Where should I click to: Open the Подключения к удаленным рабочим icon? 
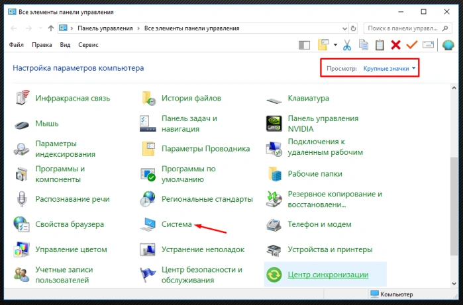click(x=274, y=149)
